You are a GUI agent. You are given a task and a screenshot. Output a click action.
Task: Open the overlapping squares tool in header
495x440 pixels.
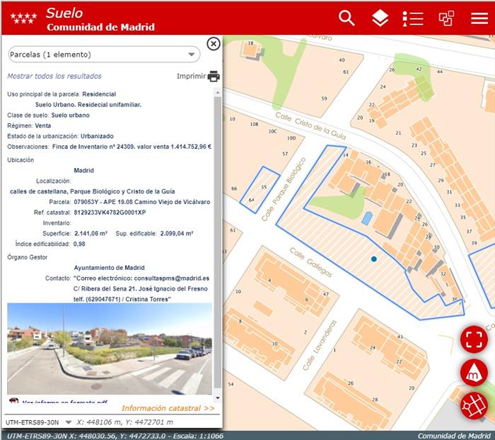point(446,18)
